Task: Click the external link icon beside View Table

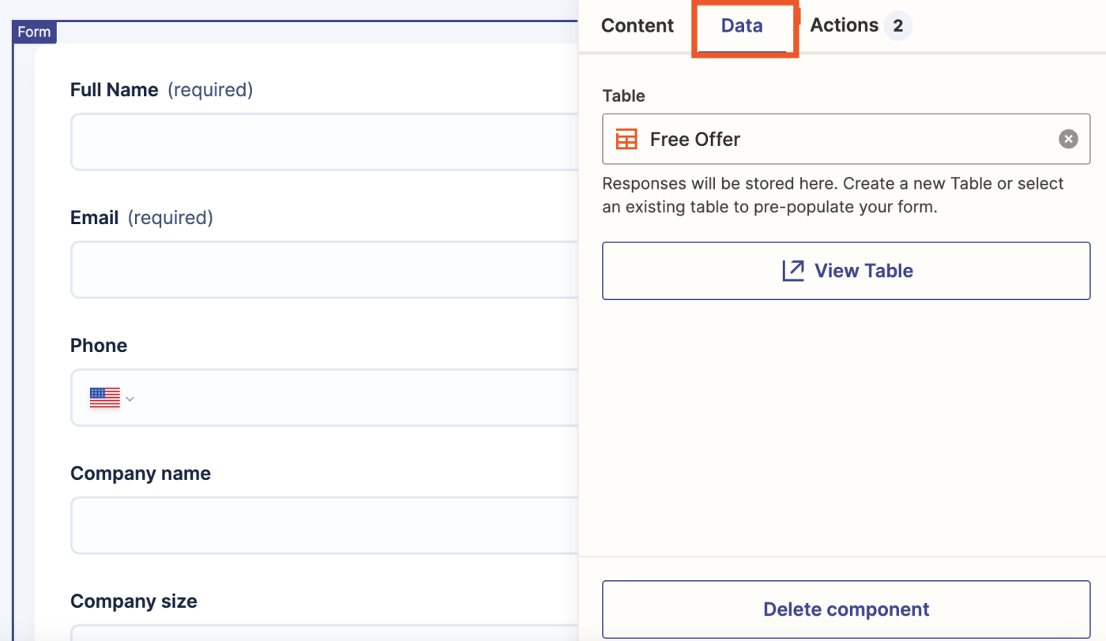Action: point(792,271)
